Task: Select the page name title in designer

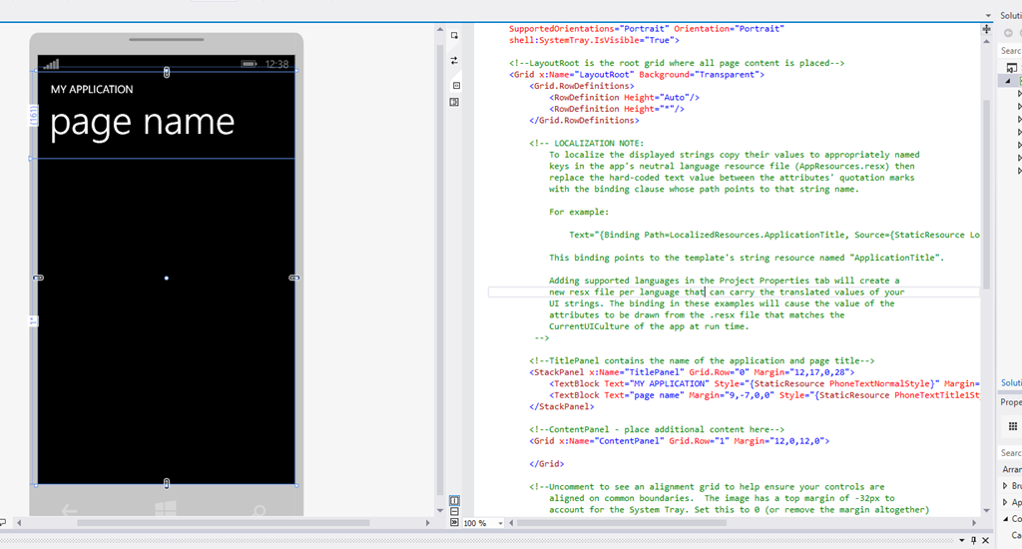Action: (x=142, y=123)
